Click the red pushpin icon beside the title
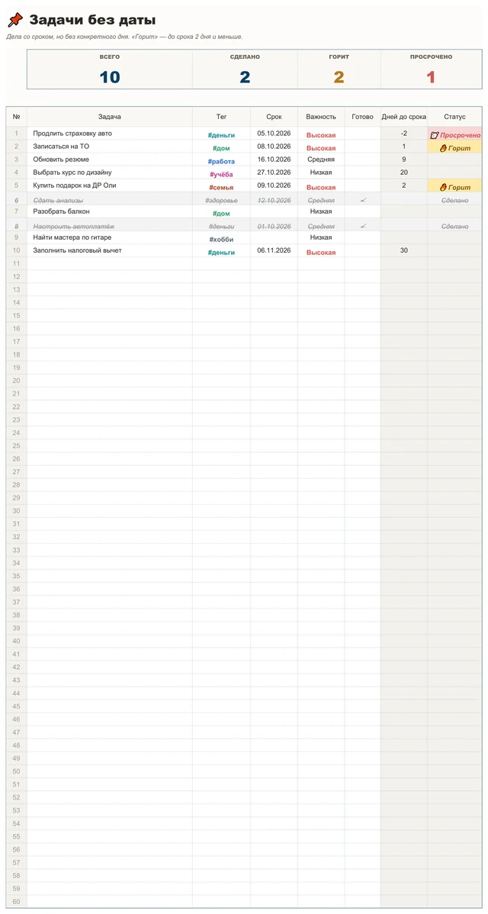 coord(14,21)
